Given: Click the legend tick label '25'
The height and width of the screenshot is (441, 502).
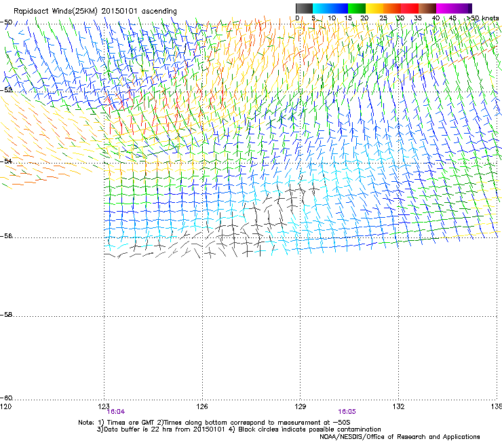Looking at the screenshot, I should point(383,18).
